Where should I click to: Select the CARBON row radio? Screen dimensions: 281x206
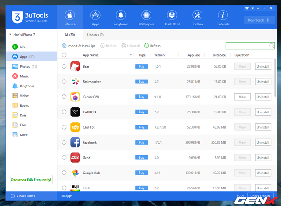[64, 112]
